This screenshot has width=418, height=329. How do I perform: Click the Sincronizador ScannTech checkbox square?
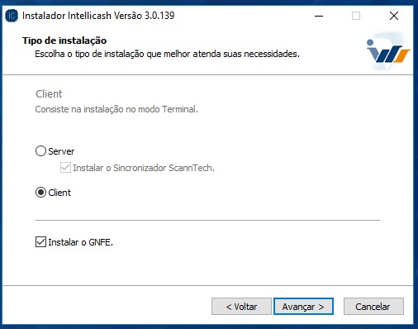pos(65,168)
